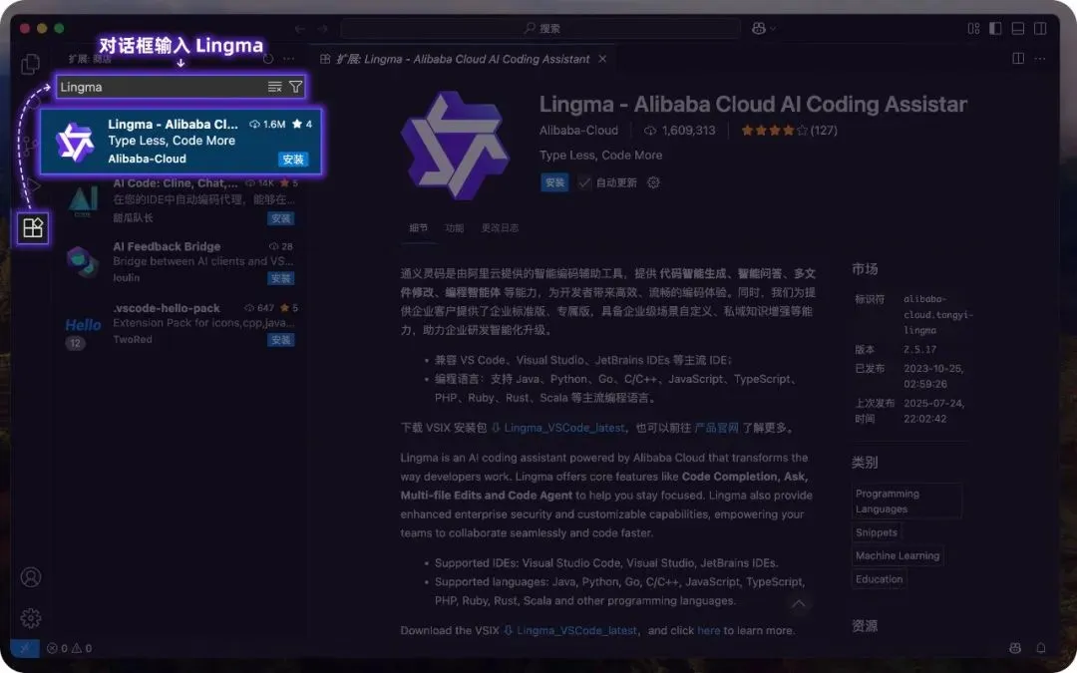This screenshot has height=673, width=1077.
Task: Open Copilot chat menu in title bar
Action: [763, 28]
